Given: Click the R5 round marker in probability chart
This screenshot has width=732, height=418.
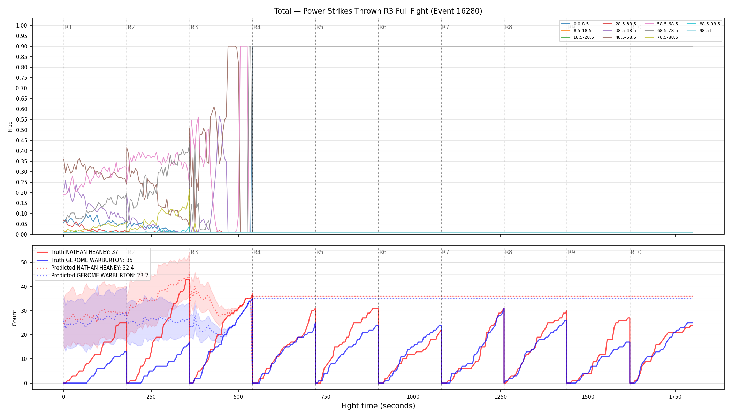Looking at the screenshot, I should pyautogui.click(x=320, y=27).
